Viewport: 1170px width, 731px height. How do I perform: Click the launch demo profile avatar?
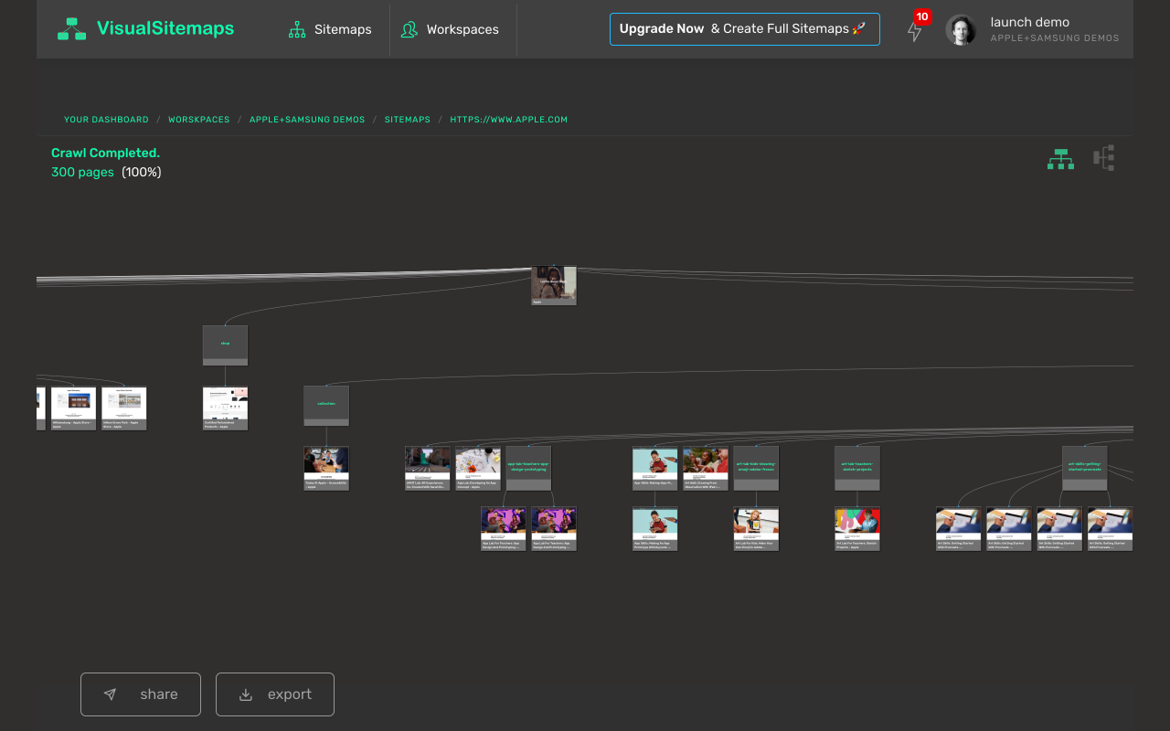pyautogui.click(x=961, y=29)
